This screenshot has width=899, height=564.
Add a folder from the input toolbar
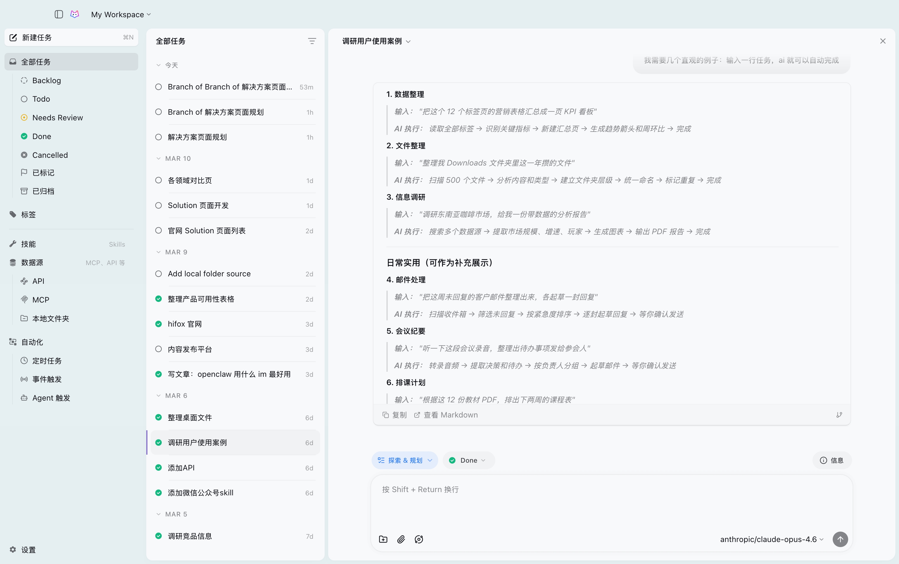[x=383, y=539]
